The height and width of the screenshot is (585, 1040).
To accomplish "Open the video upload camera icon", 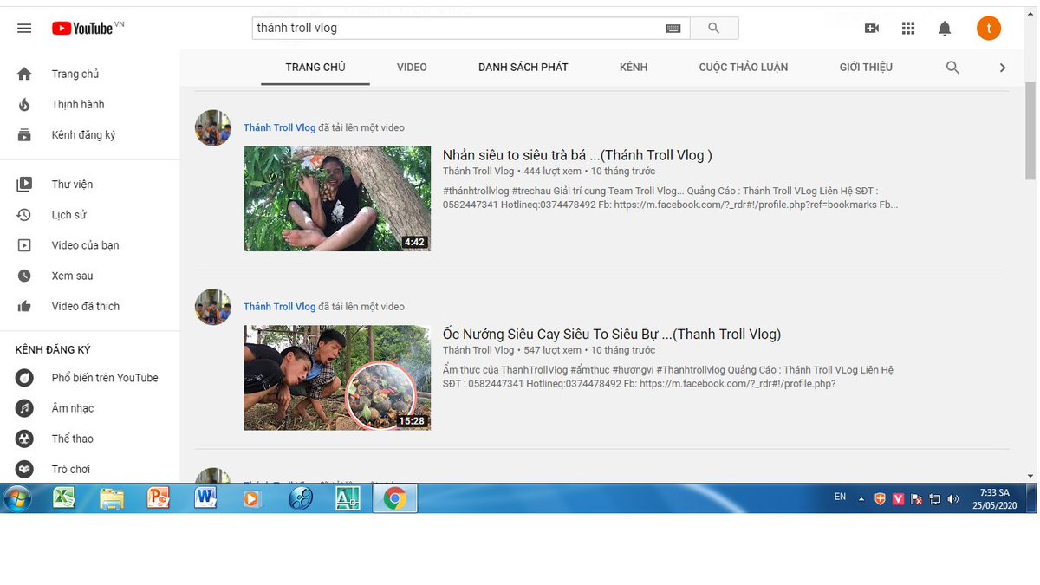I will pos(872,28).
